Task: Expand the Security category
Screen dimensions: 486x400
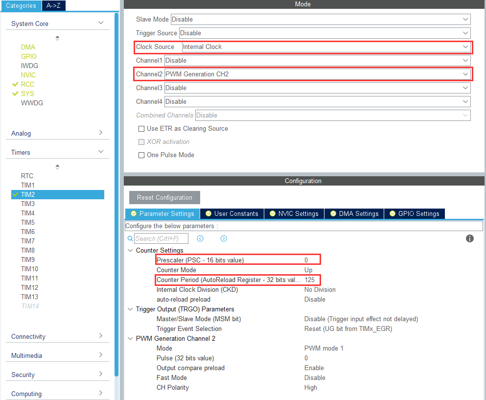Action: click(x=101, y=374)
